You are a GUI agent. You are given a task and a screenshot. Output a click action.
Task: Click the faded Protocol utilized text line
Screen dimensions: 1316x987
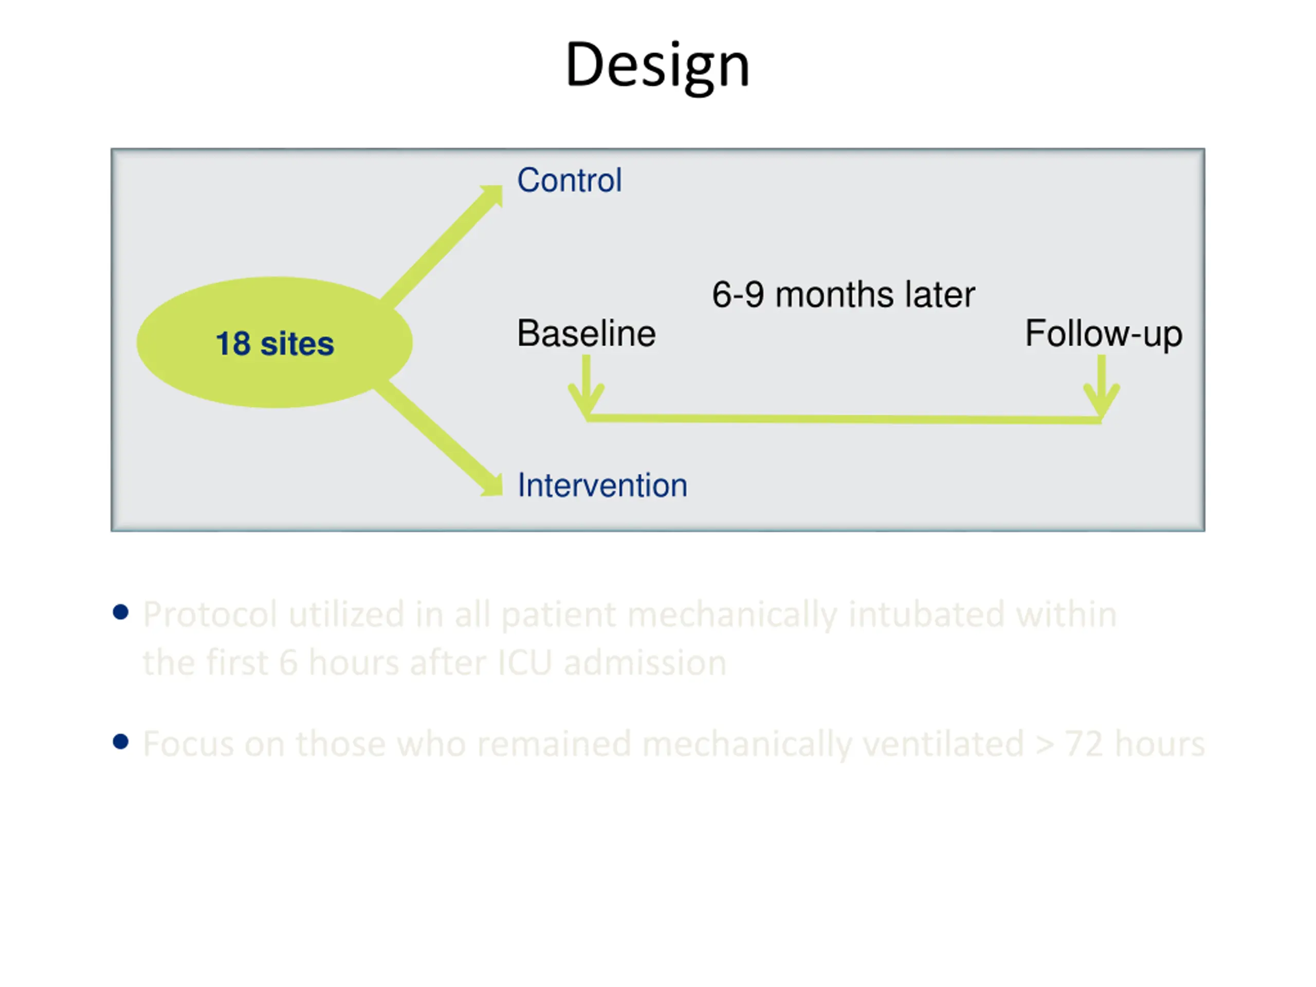pos(630,616)
